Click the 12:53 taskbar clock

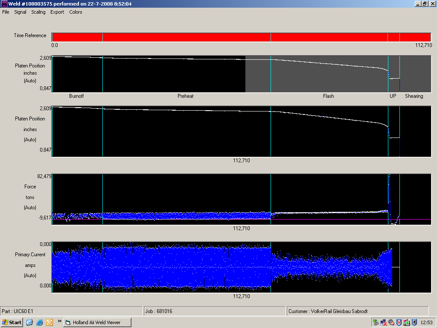click(426, 322)
